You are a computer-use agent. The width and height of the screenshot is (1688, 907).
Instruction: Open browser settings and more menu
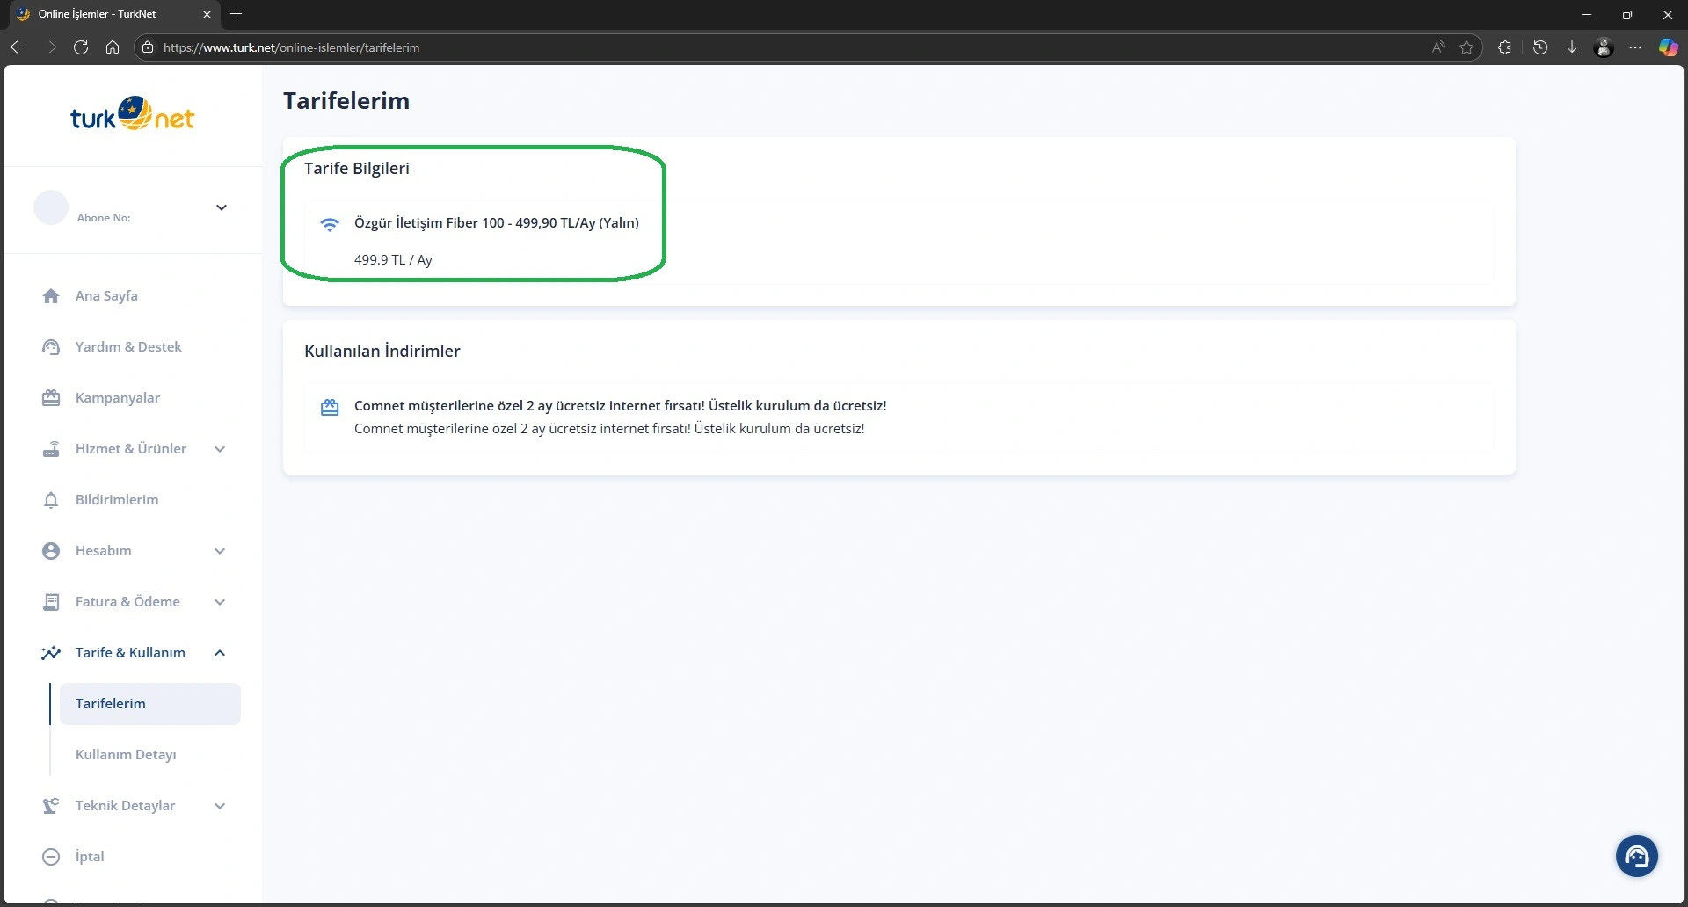tap(1635, 47)
